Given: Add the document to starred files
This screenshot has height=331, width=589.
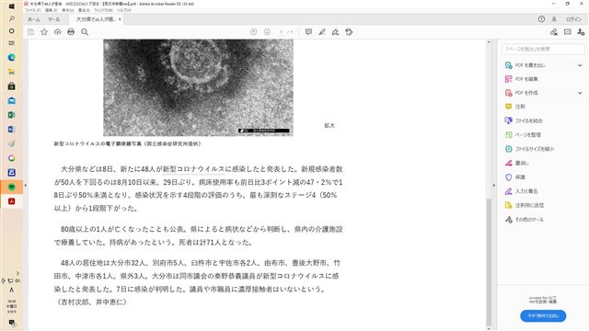Looking at the screenshot, I should [44, 32].
